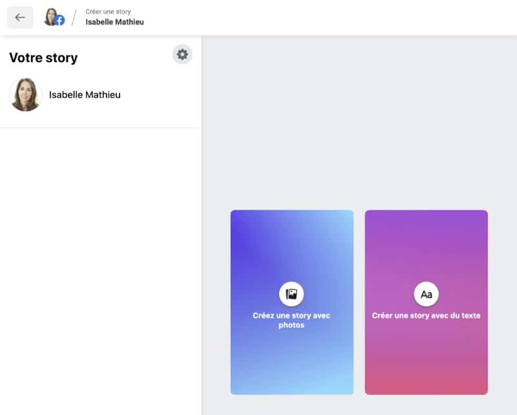Viewport: 517px width, 415px height.
Task: Click the back arrow button
Action: coord(20,17)
